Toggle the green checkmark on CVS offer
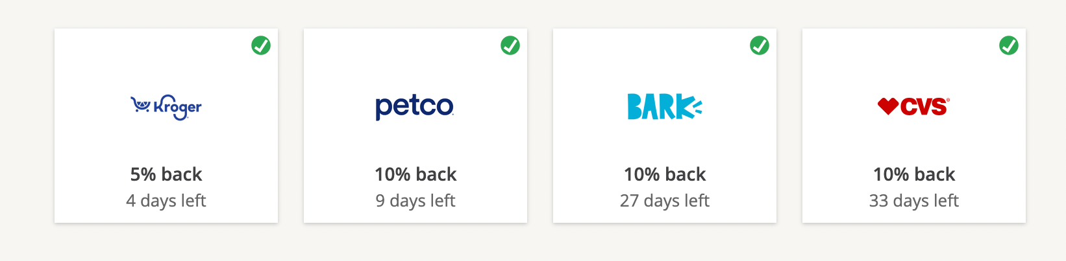This screenshot has height=261, width=1066. pos(1009,45)
